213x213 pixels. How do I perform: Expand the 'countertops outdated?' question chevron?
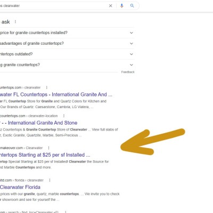[132, 54]
